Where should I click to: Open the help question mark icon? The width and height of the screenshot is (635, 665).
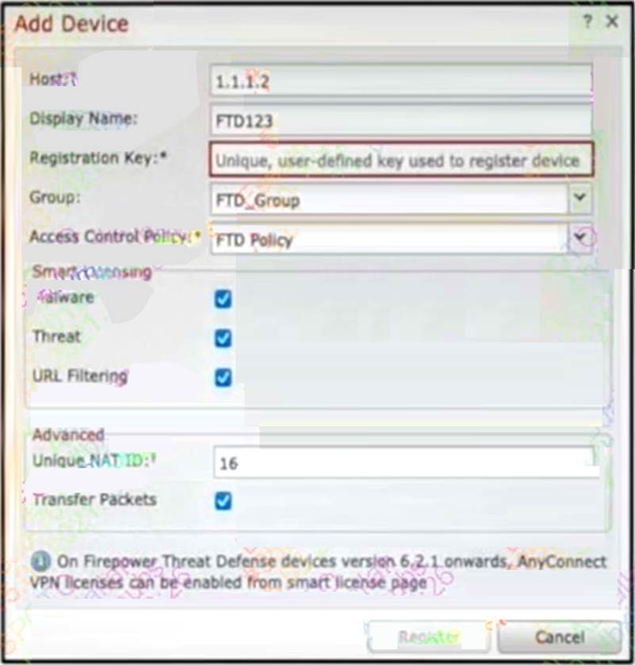[587, 22]
